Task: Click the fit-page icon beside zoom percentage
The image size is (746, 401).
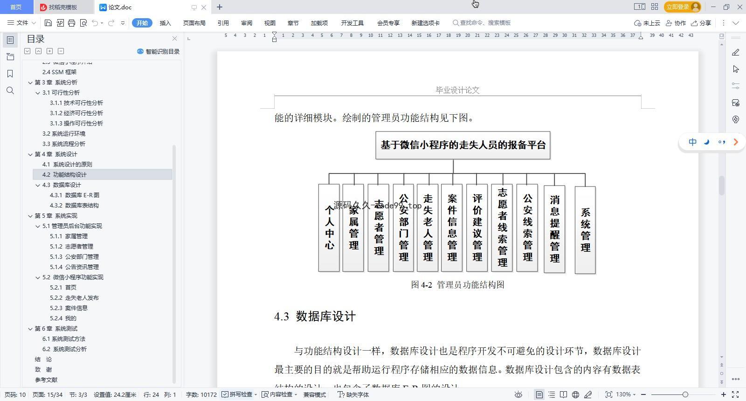Action: tap(609, 394)
